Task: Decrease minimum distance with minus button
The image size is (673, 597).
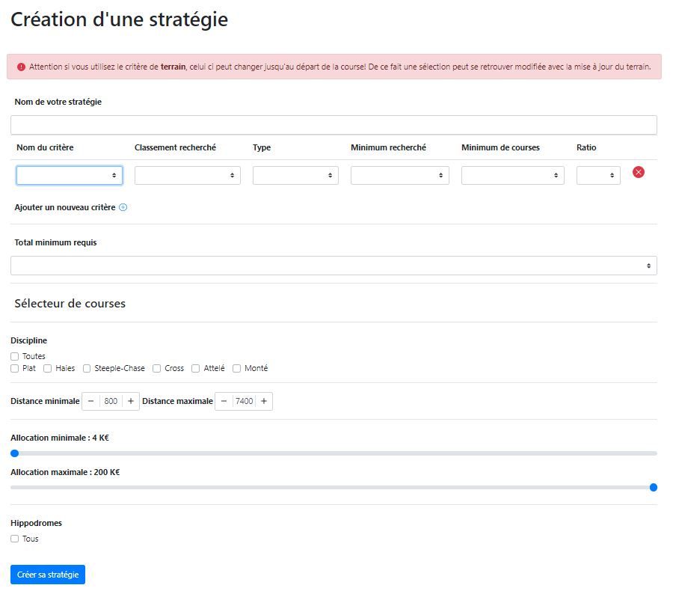Action: (91, 402)
